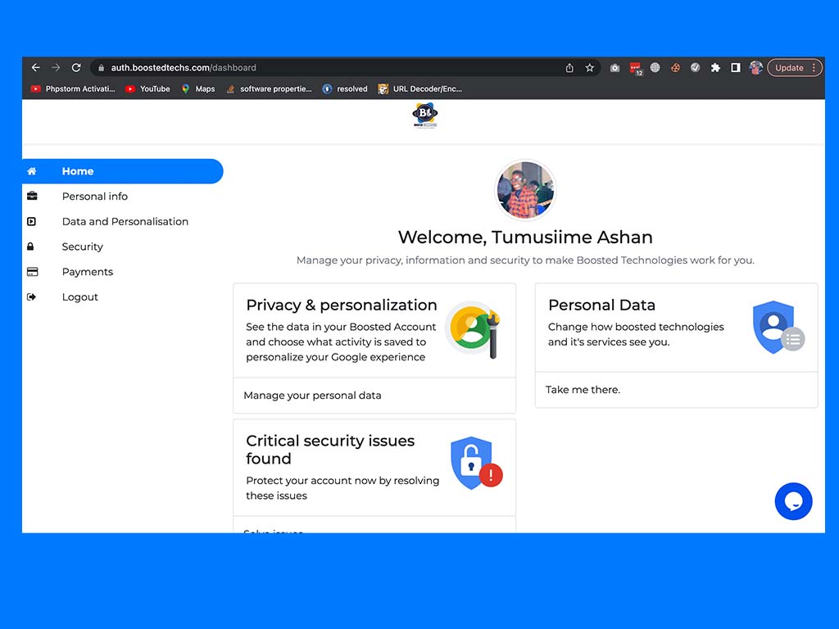Click the share page icon in address bar
The height and width of the screenshot is (629, 839).
(x=569, y=68)
